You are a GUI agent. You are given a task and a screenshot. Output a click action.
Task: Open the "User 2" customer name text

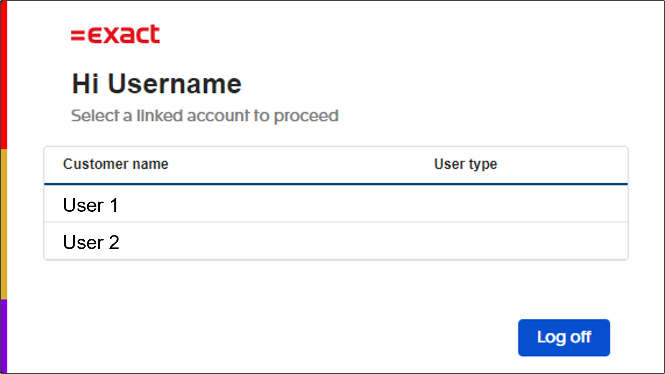tap(91, 242)
